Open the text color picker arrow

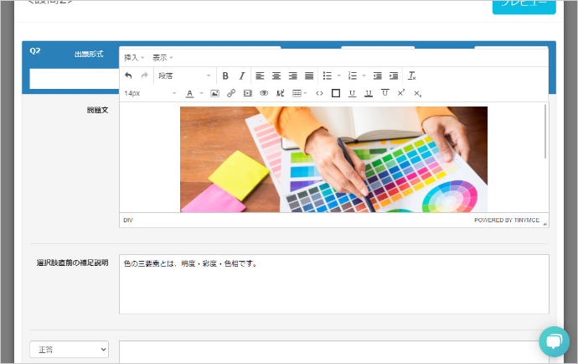click(x=201, y=93)
